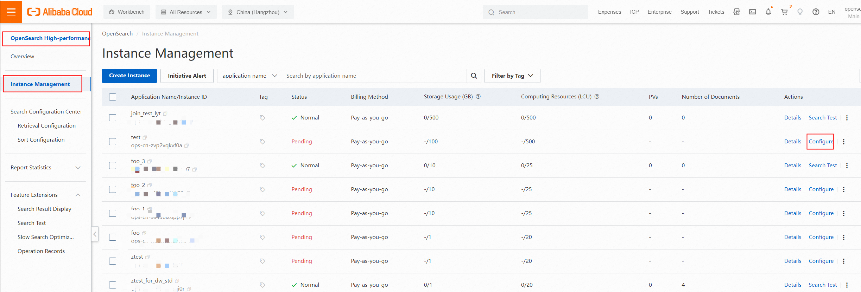861x292 pixels.
Task: Open the China (Hangzhou) region dropdown
Action: (x=258, y=12)
